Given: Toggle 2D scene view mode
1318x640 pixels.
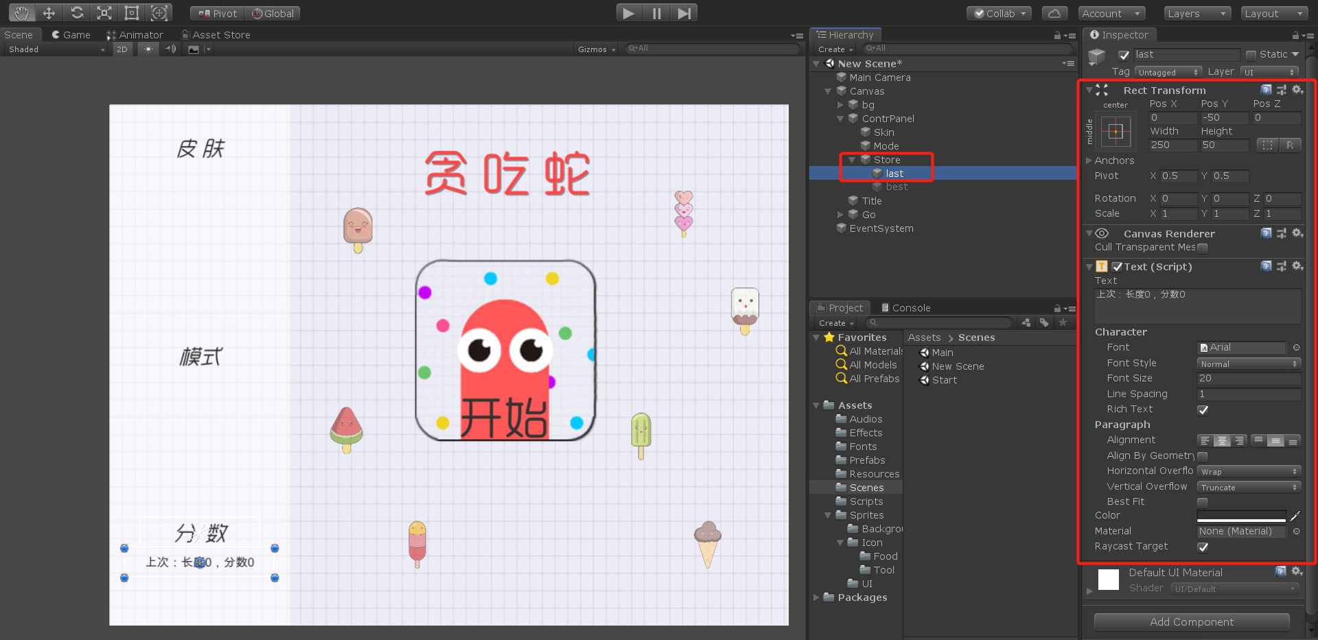Looking at the screenshot, I should (x=122, y=49).
